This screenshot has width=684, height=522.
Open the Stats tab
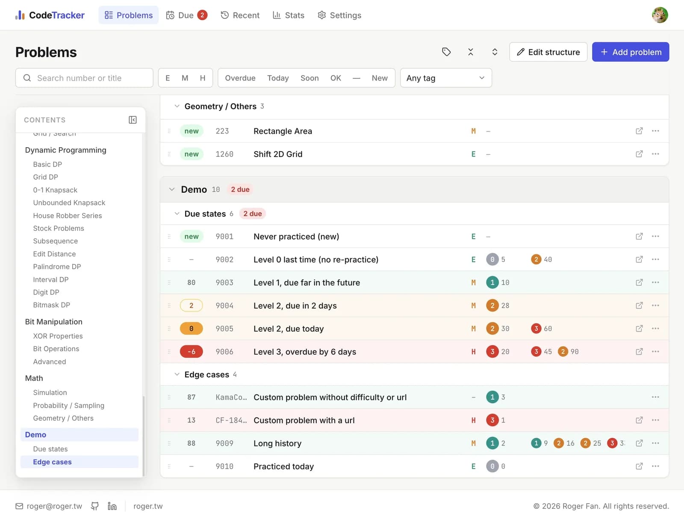pyautogui.click(x=289, y=15)
